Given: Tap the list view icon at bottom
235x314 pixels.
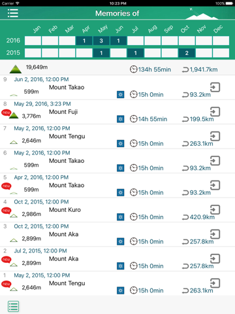Looking at the screenshot, I should click(x=13, y=306).
